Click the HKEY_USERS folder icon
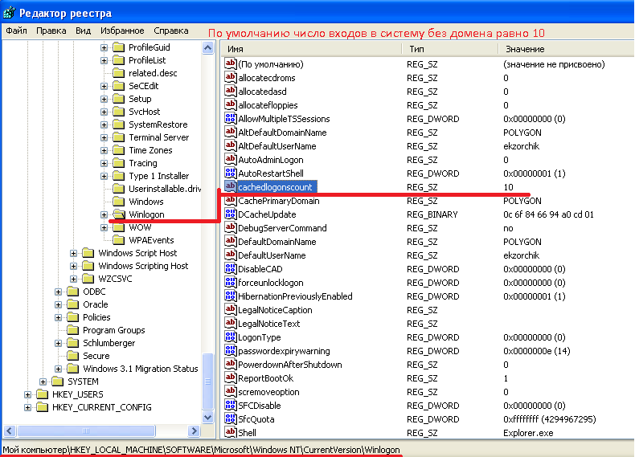This screenshot has width=635, height=457. 42,394
